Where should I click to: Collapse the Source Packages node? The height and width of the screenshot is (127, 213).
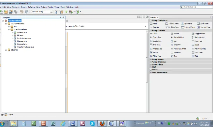click(x=6, y=24)
